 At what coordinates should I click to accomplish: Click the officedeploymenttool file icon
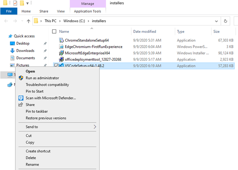pyautogui.click(x=61, y=59)
